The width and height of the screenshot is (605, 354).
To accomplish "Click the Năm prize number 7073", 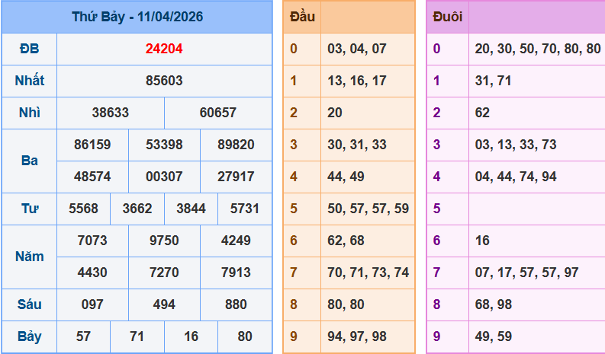I will pos(92,241).
